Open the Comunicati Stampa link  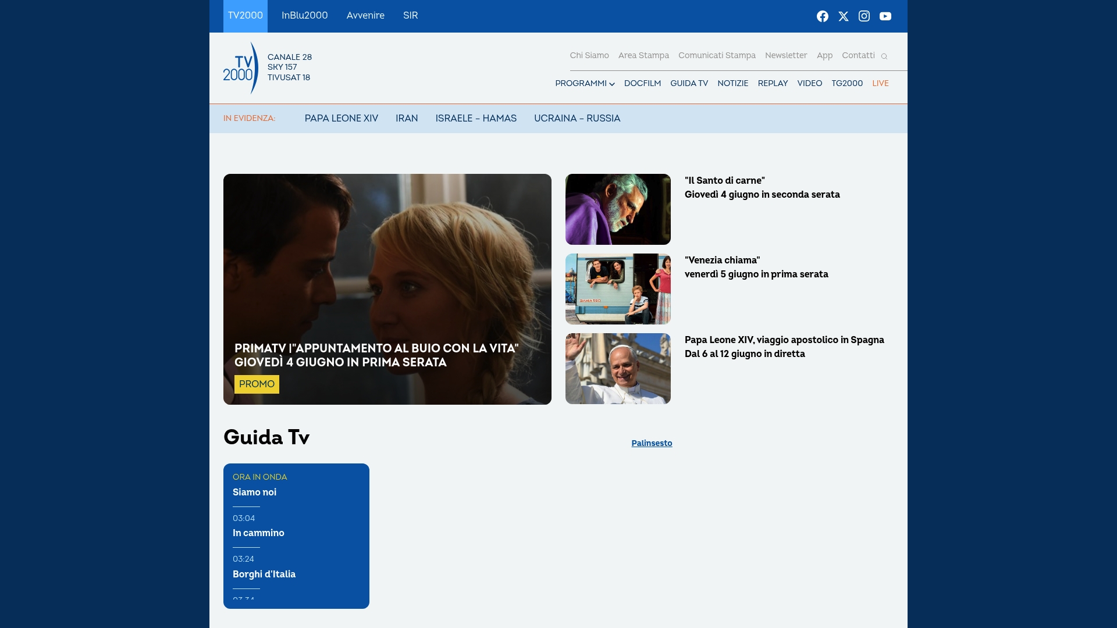pos(717,56)
